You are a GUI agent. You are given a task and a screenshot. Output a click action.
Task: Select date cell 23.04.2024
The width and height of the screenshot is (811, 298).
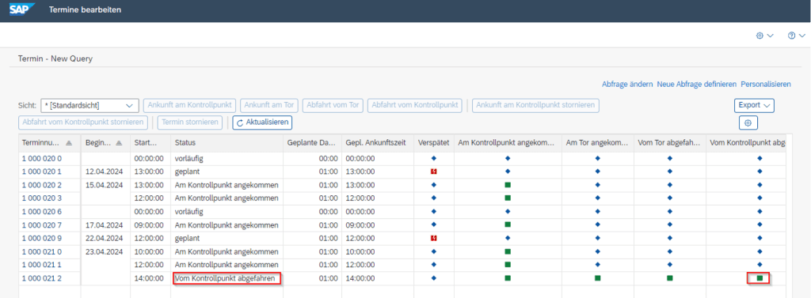105,251
